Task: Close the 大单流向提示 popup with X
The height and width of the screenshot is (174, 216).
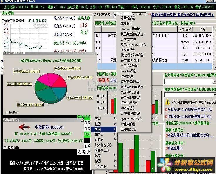Action: (82, 120)
